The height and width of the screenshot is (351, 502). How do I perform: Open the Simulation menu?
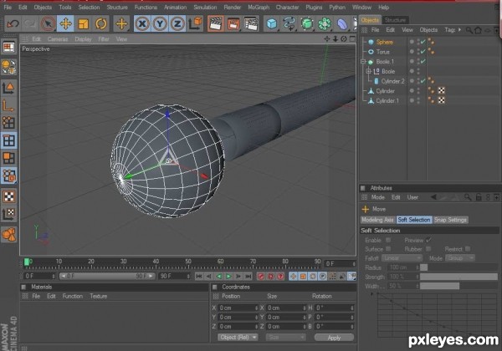click(x=205, y=7)
